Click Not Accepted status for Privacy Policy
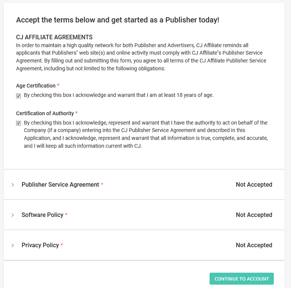This screenshot has height=288, width=291. point(254,245)
